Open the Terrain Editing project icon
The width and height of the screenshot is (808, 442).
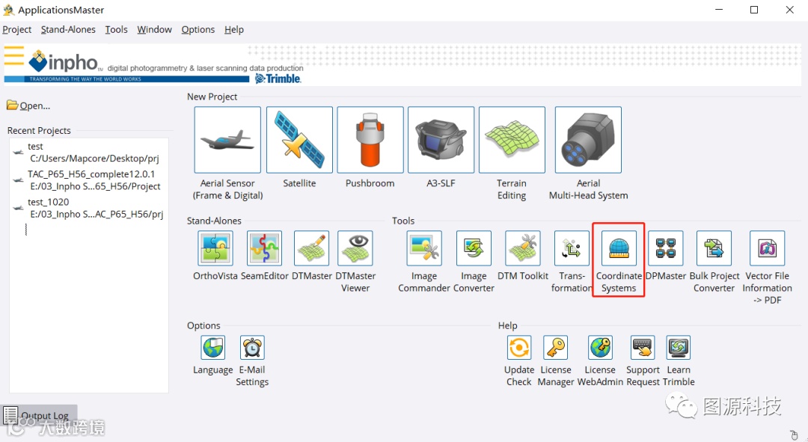[x=512, y=140]
